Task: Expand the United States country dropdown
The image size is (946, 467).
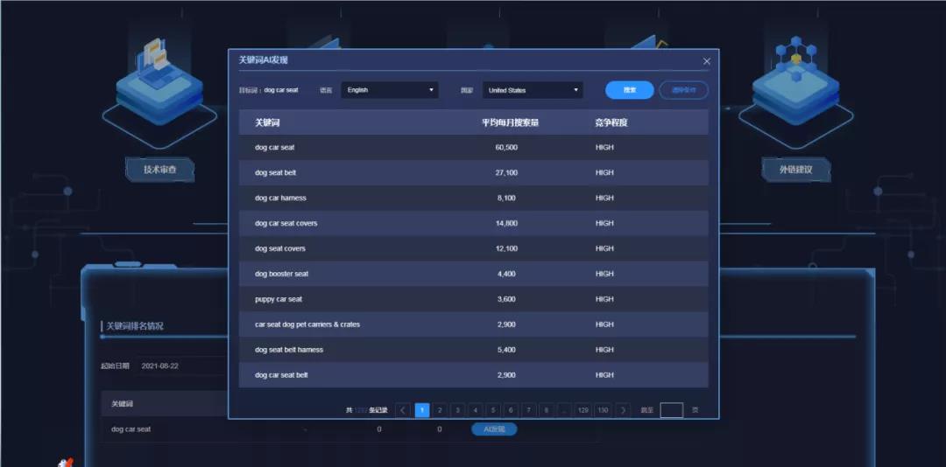Action: point(532,90)
